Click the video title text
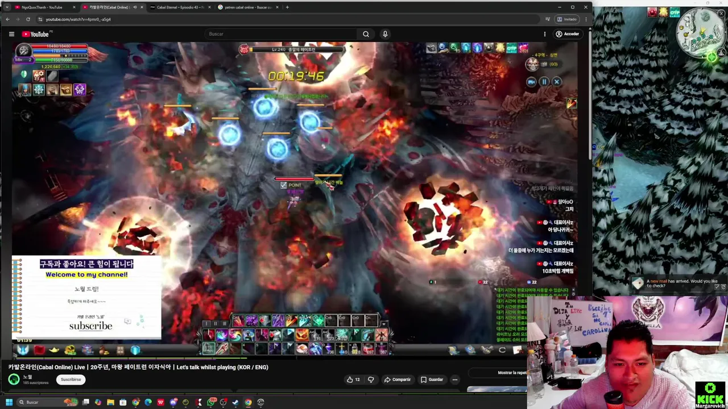Image resolution: width=728 pixels, height=409 pixels. (138, 367)
